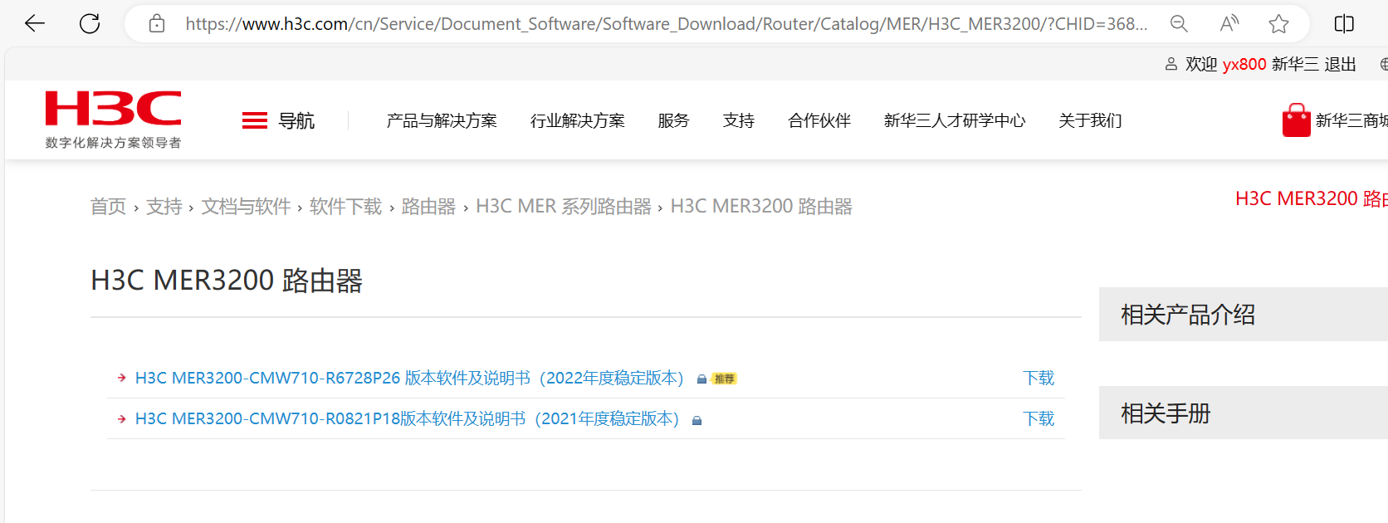
Task: Open the 合作伙伴 menu
Action: click(819, 120)
